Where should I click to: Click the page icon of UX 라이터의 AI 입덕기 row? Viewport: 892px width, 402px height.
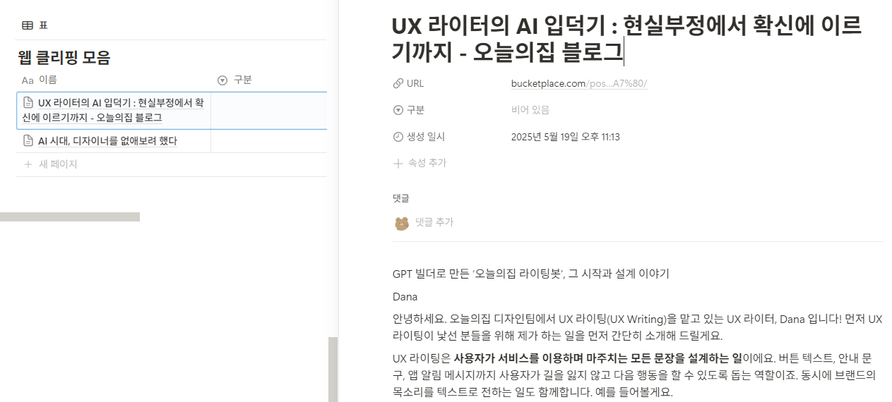[x=28, y=102]
